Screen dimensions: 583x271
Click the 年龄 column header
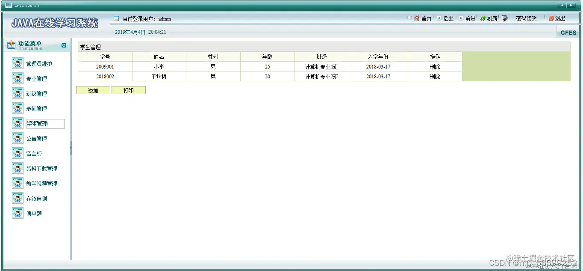point(268,57)
